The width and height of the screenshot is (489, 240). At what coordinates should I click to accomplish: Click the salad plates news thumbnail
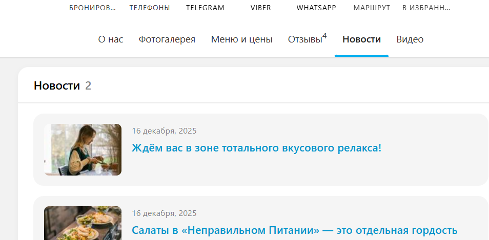coord(83,223)
